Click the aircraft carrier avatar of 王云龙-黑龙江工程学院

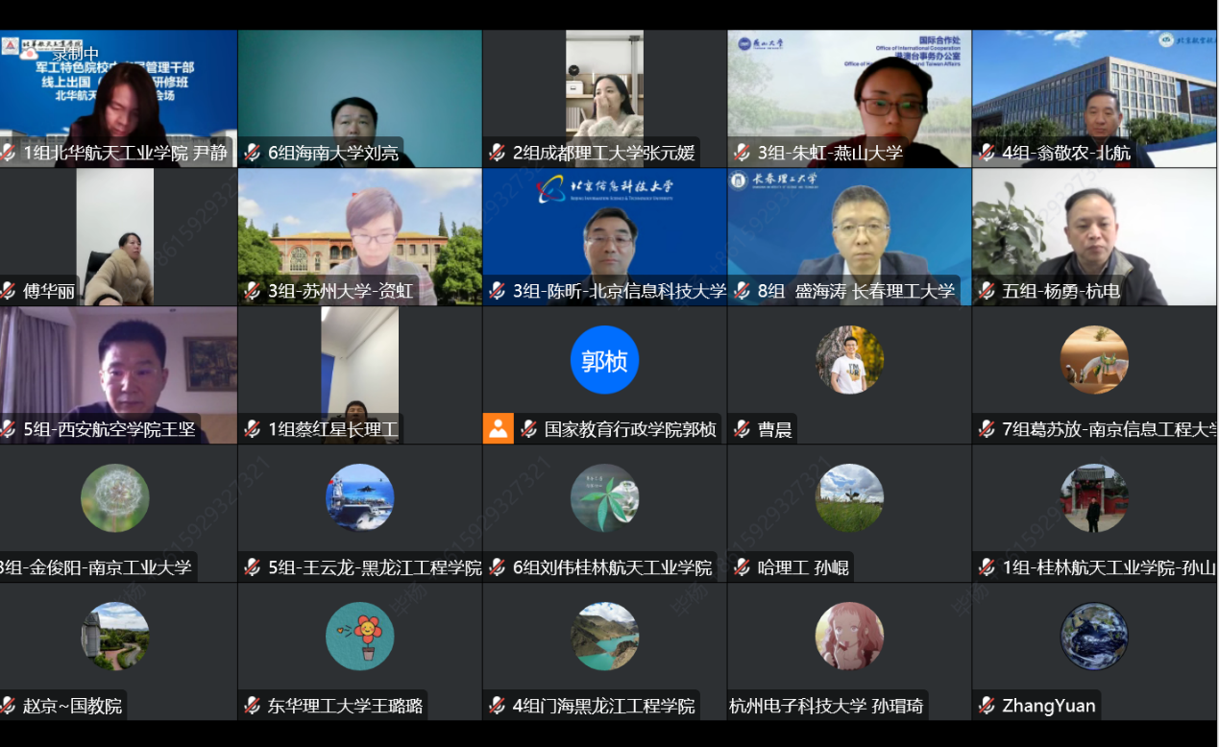[x=359, y=498]
